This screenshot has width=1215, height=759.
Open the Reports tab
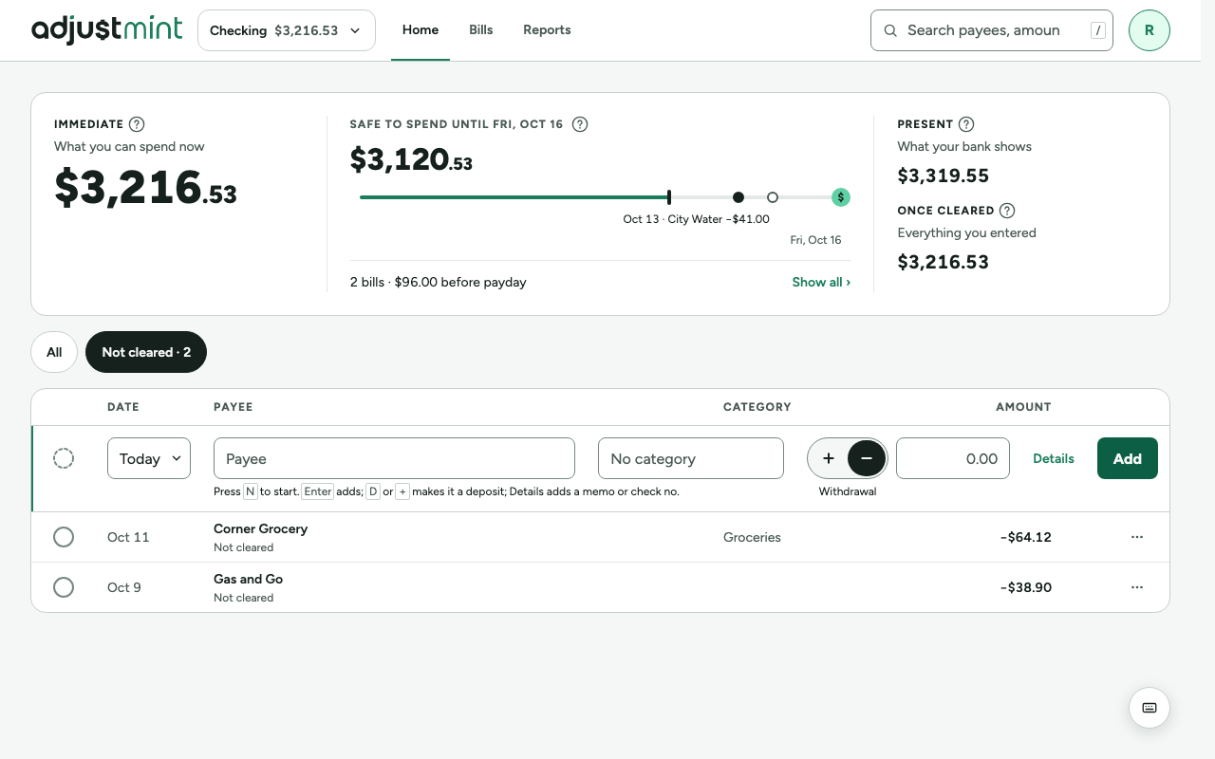[x=547, y=30]
